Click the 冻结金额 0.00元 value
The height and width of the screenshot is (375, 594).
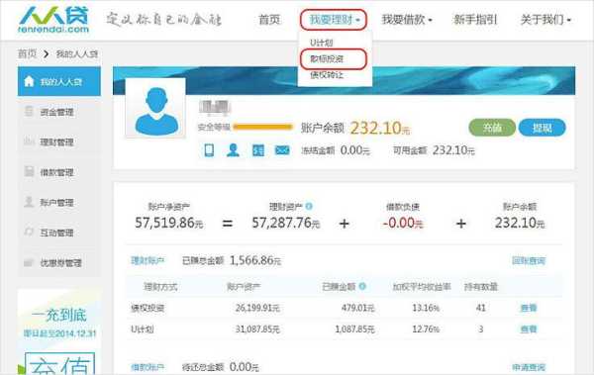click(355, 150)
